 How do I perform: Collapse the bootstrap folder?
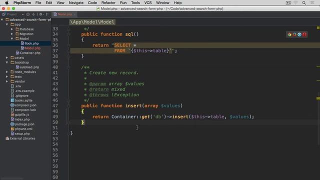[x=7, y=62]
